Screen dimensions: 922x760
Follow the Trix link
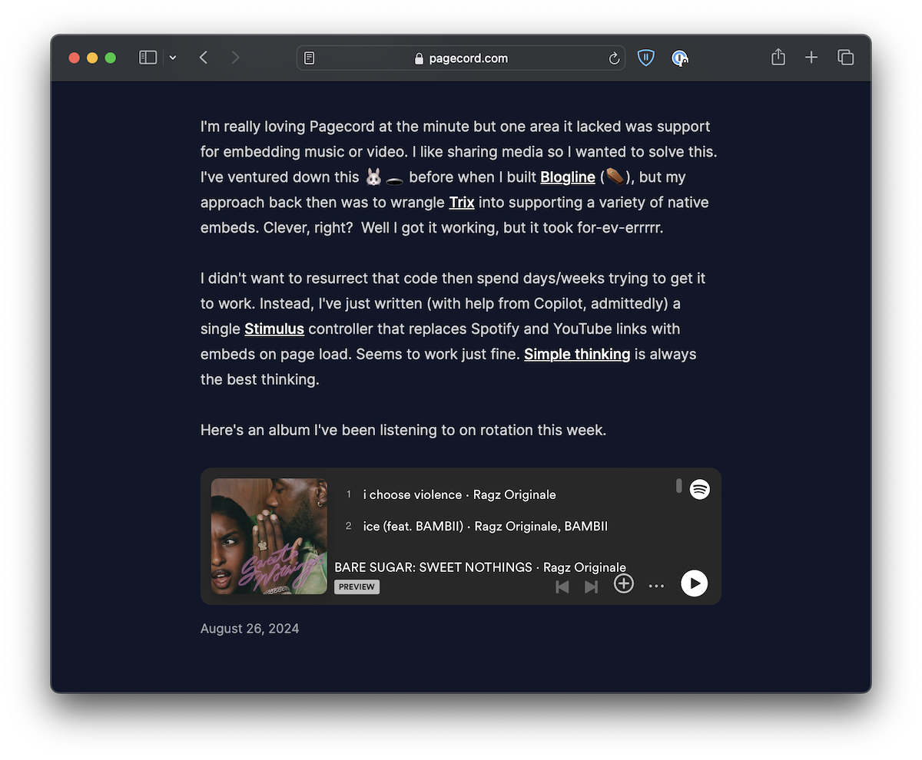click(x=461, y=203)
